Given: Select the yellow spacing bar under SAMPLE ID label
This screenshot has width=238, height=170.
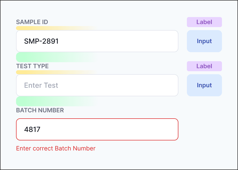Looking at the screenshot, I should click(56, 28).
